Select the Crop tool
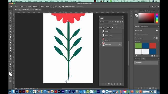The width and height of the screenshot is (168, 94). [10, 23]
